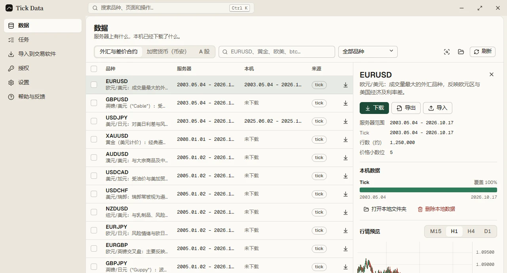Select the H1 timeframe

coord(454,231)
